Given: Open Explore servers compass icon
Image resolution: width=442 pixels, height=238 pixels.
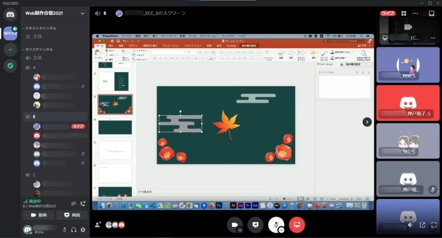Looking at the screenshot, I should click(10, 66).
